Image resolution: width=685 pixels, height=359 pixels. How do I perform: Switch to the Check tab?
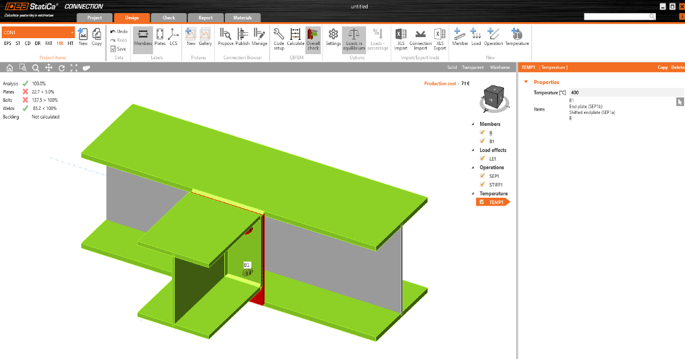[168, 18]
